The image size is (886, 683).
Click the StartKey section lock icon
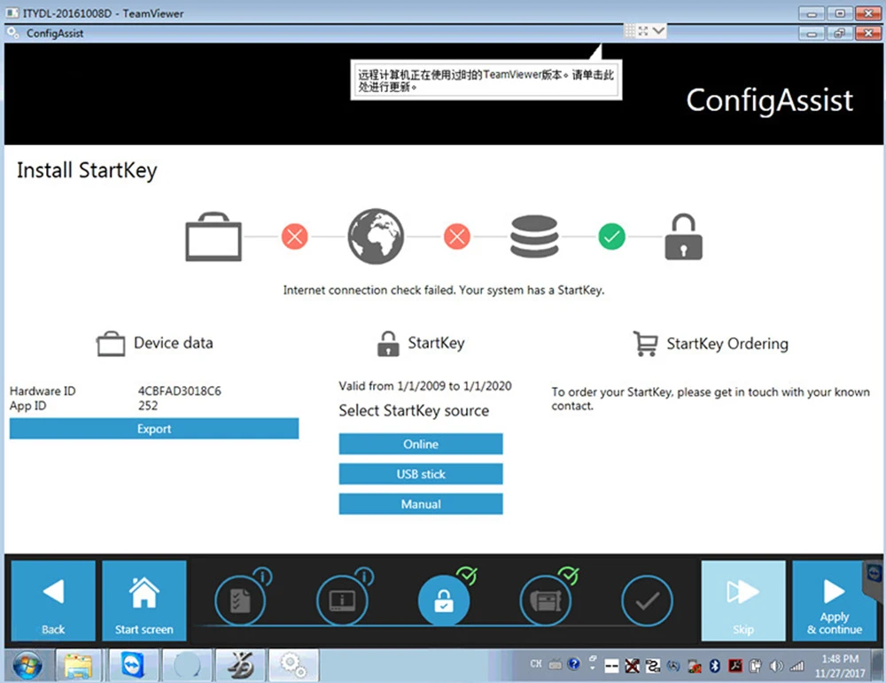point(388,344)
